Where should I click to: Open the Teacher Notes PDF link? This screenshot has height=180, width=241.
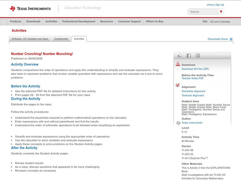(192, 78)
